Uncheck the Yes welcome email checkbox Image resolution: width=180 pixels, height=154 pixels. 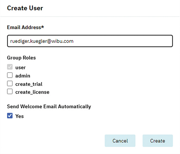[10, 115]
